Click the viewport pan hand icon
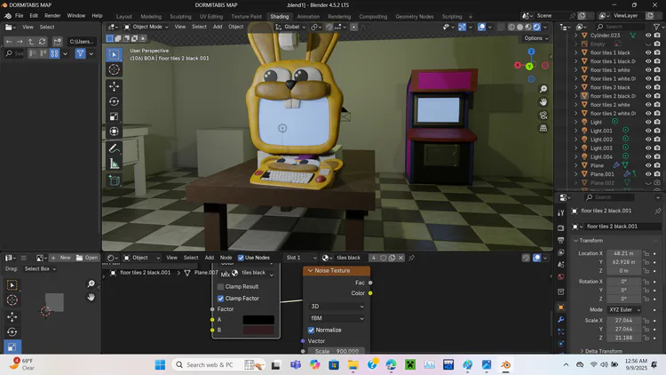 543,102
